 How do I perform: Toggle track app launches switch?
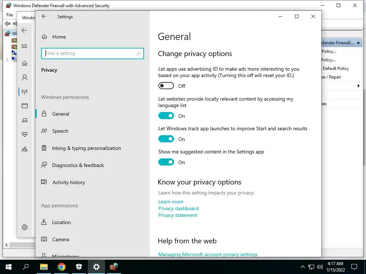pyautogui.click(x=166, y=139)
